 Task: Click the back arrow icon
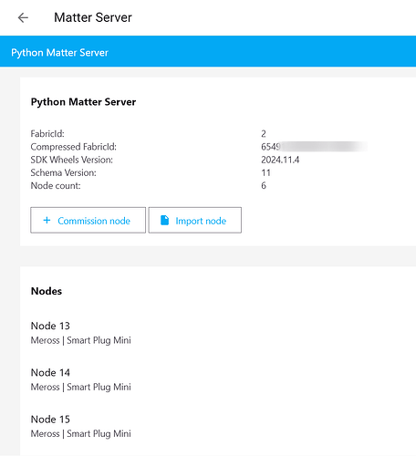click(23, 17)
